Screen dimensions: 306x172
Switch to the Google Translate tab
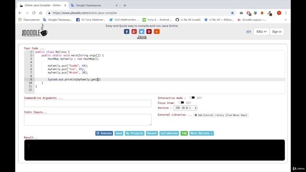[95, 5]
